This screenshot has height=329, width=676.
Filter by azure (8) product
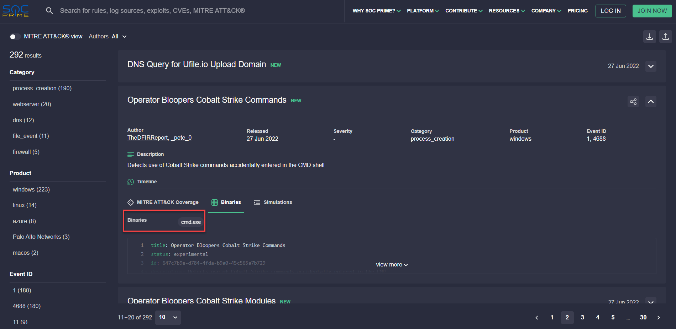point(24,221)
